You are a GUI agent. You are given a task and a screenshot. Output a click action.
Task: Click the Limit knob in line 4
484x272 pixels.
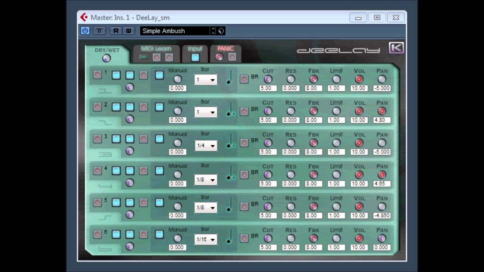coord(336,175)
